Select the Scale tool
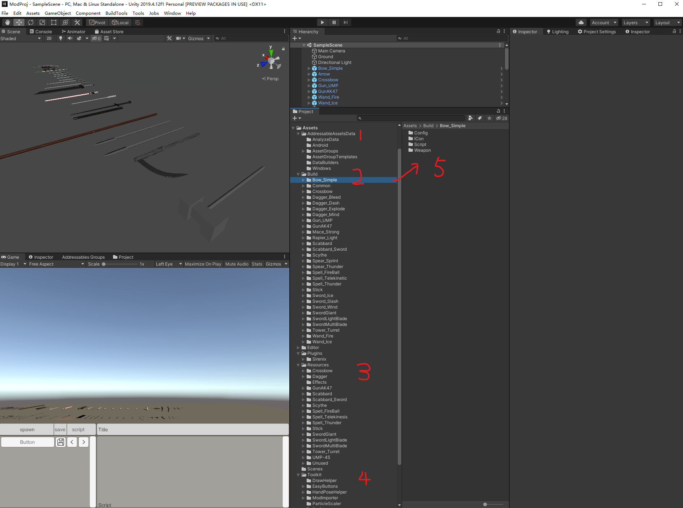This screenshot has width=683, height=508. pyautogui.click(x=42, y=22)
